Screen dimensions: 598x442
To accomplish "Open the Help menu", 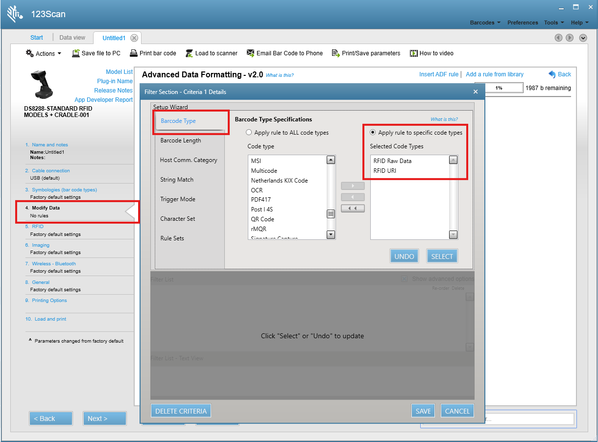I will [579, 23].
